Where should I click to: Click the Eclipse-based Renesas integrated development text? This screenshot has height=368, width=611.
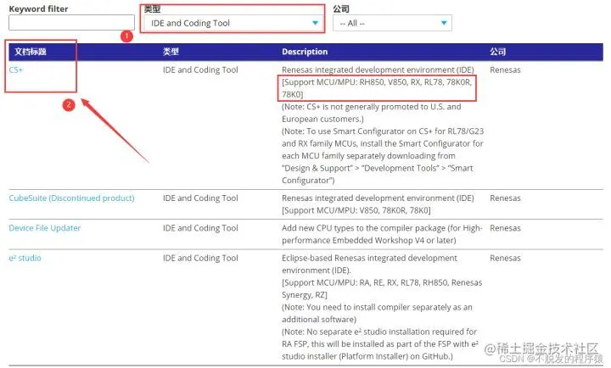(x=369, y=264)
